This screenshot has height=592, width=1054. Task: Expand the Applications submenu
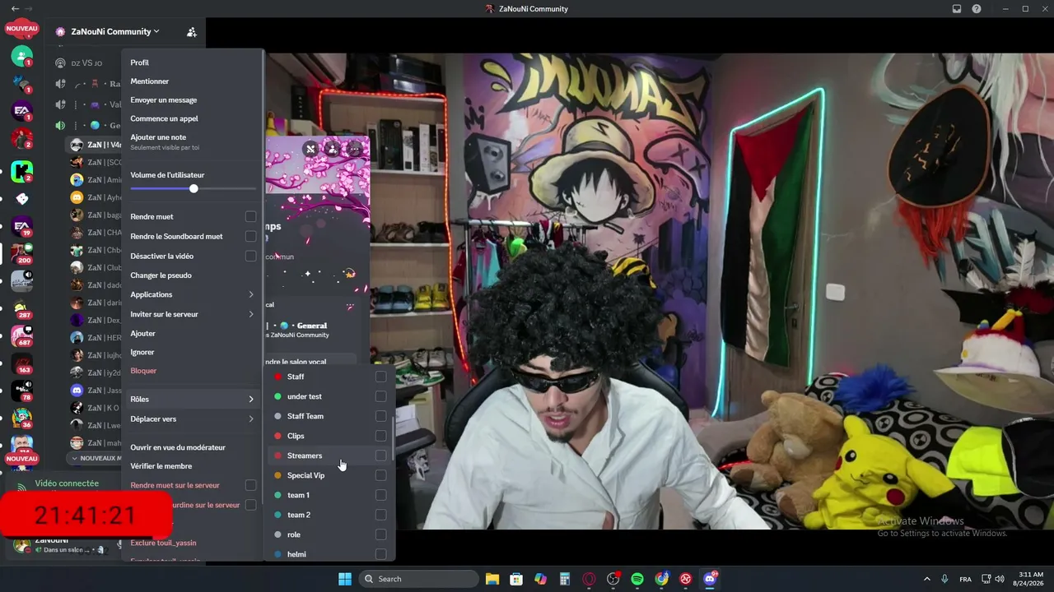coord(193,294)
